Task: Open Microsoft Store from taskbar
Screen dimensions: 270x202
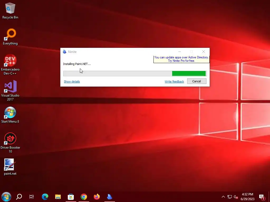Action: pos(71,197)
